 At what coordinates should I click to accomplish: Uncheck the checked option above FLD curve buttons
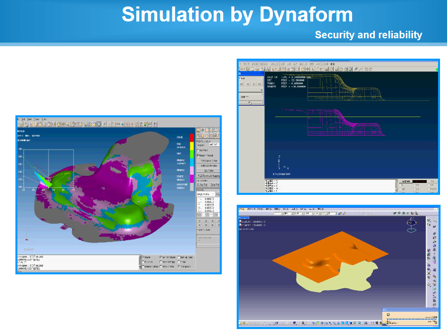click(198, 155)
